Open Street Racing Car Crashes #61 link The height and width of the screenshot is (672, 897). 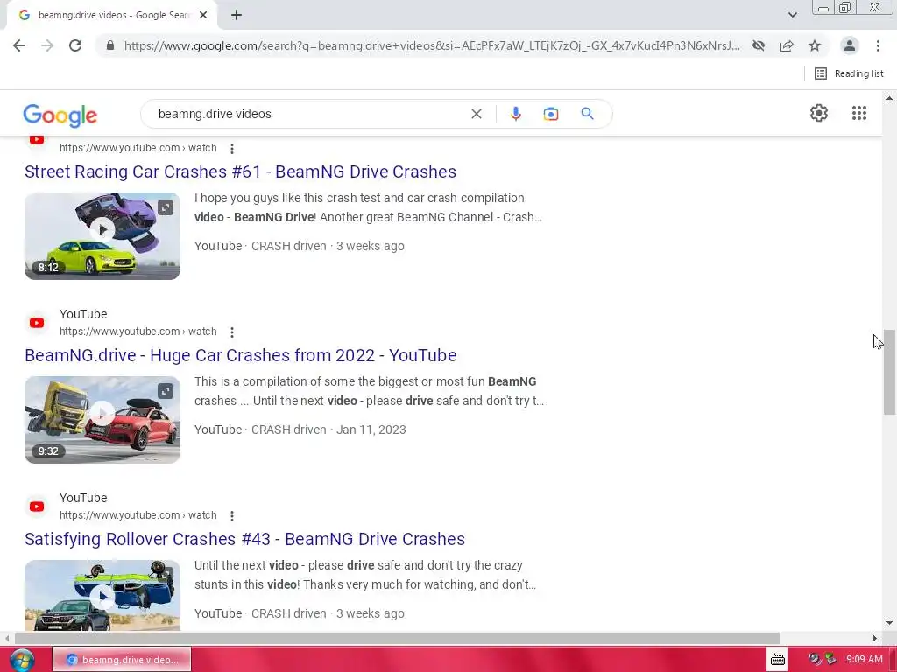point(240,171)
